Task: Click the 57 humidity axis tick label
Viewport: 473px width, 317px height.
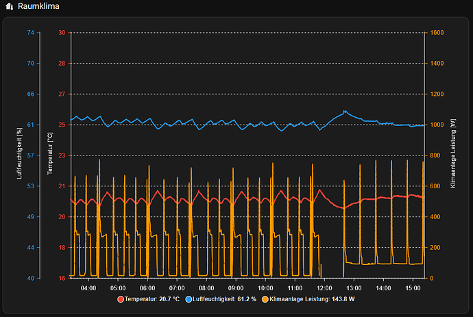Action: tap(31, 155)
